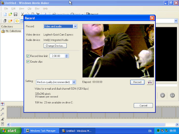Toggle the Record time limit checkbox
Screen dimensions: 179x134
28,56
